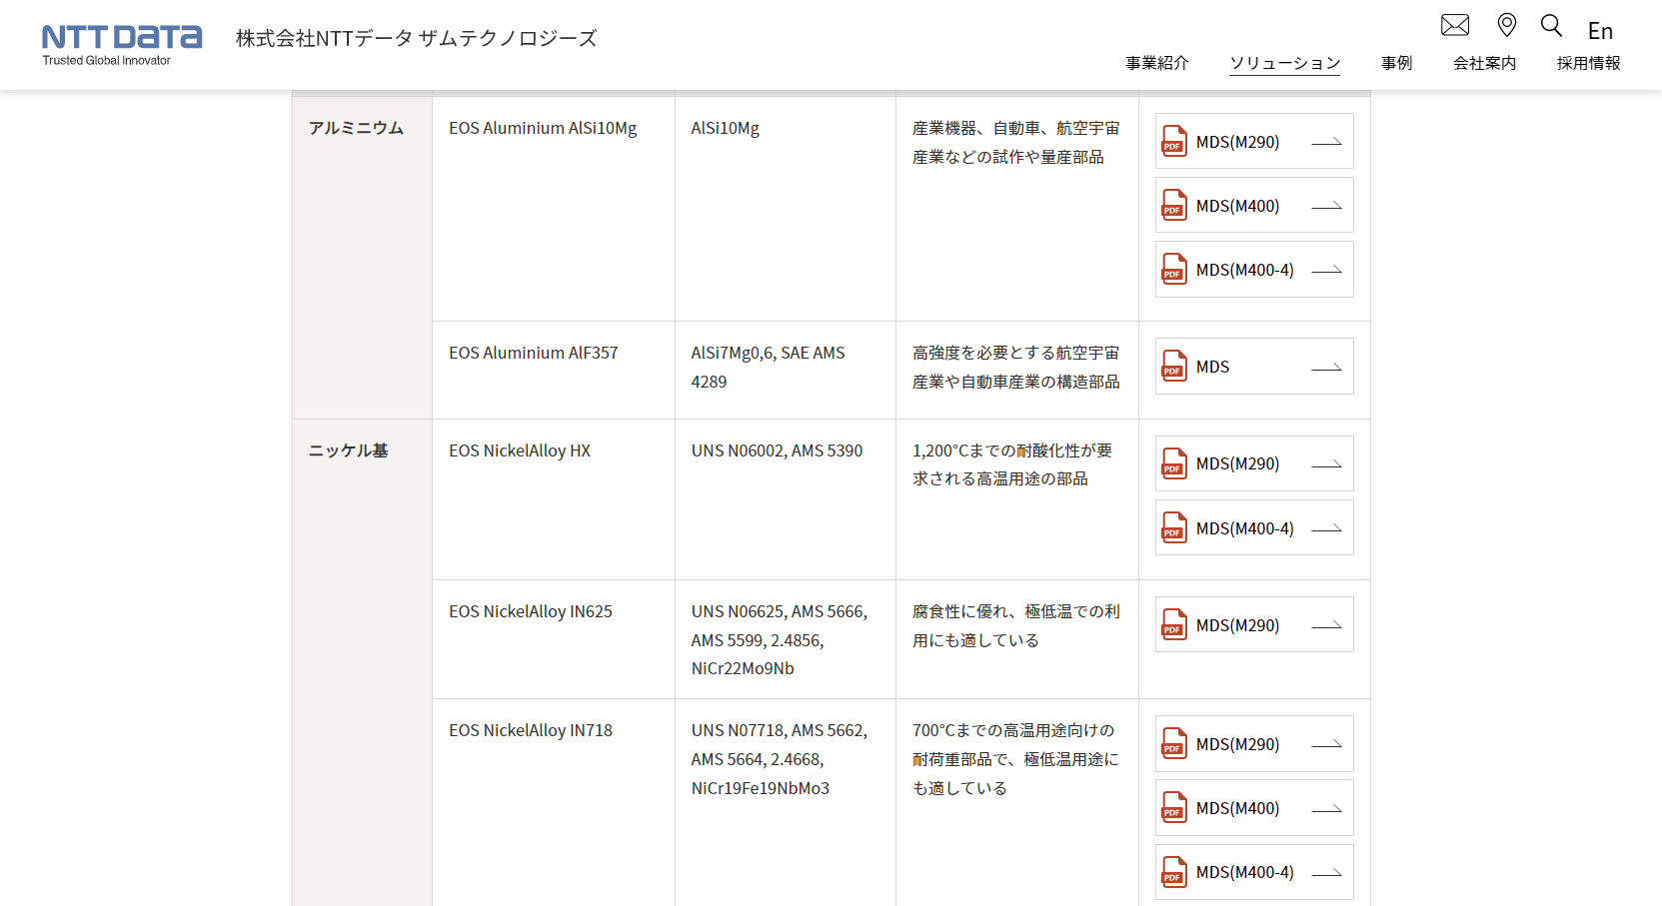Click arrow on HX MDS(M290) button
Image resolution: width=1662 pixels, height=906 pixels.
(1326, 464)
